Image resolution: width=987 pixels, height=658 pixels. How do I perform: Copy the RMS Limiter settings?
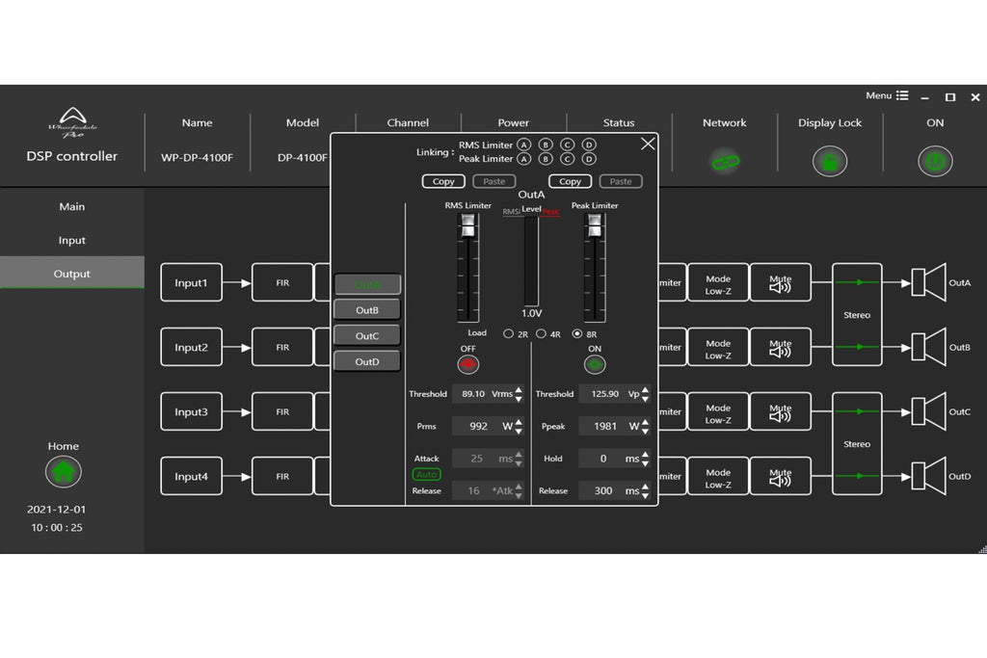tap(442, 181)
